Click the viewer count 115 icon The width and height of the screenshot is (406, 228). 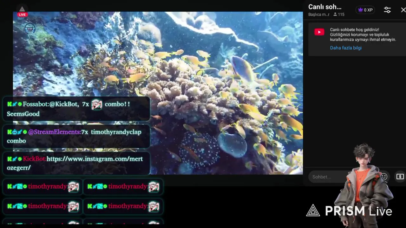(x=339, y=15)
